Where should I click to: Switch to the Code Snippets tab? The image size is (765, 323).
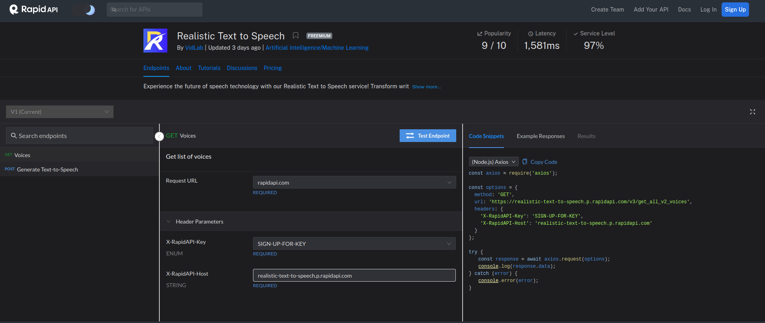point(486,136)
